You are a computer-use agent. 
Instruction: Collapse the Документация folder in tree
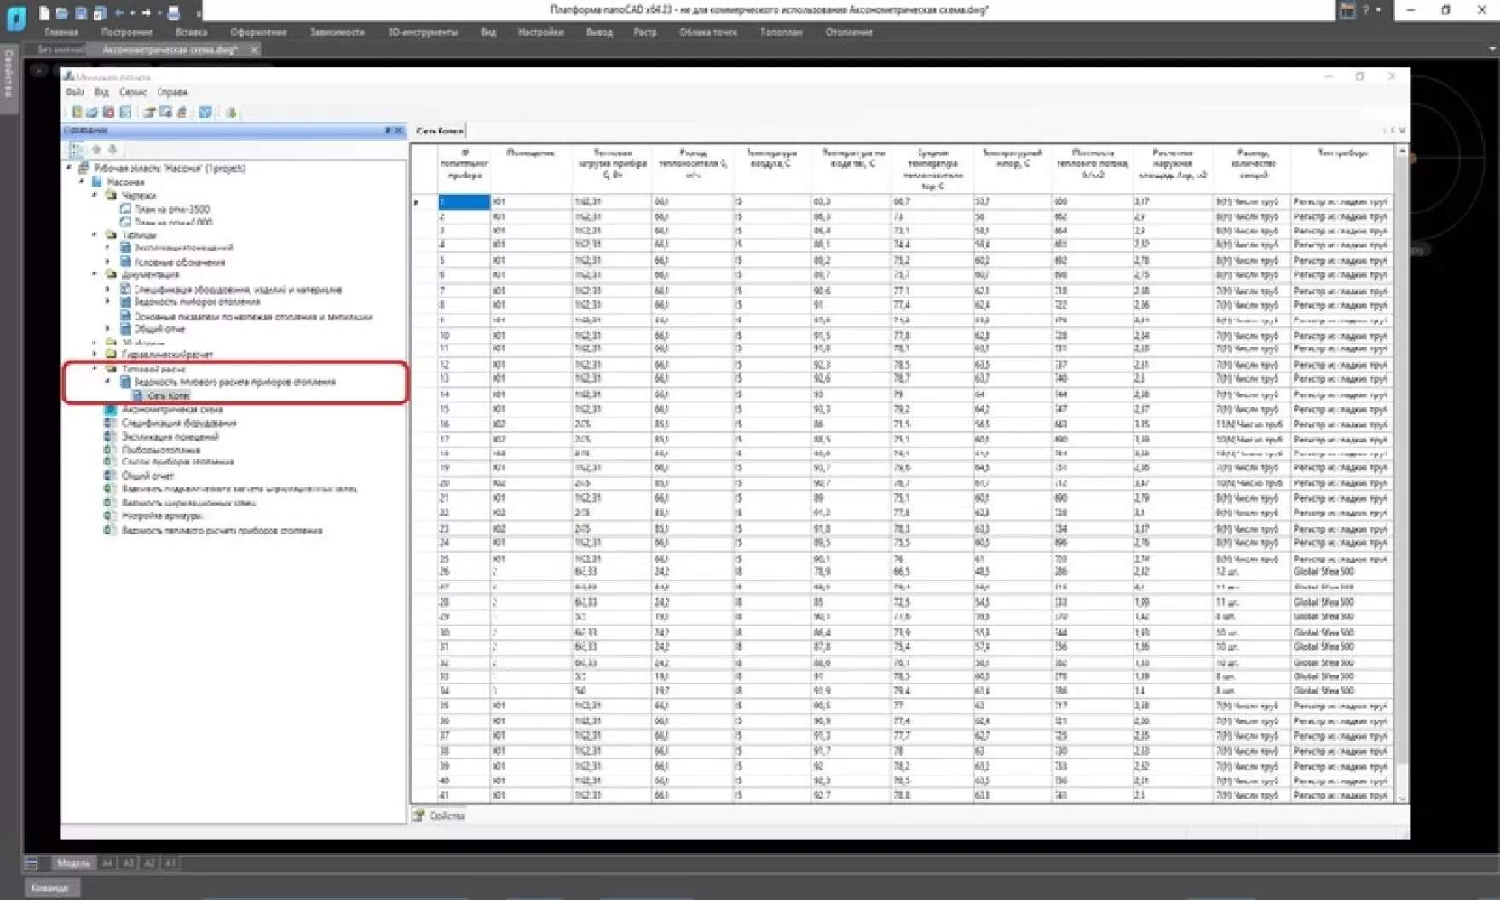tap(95, 274)
